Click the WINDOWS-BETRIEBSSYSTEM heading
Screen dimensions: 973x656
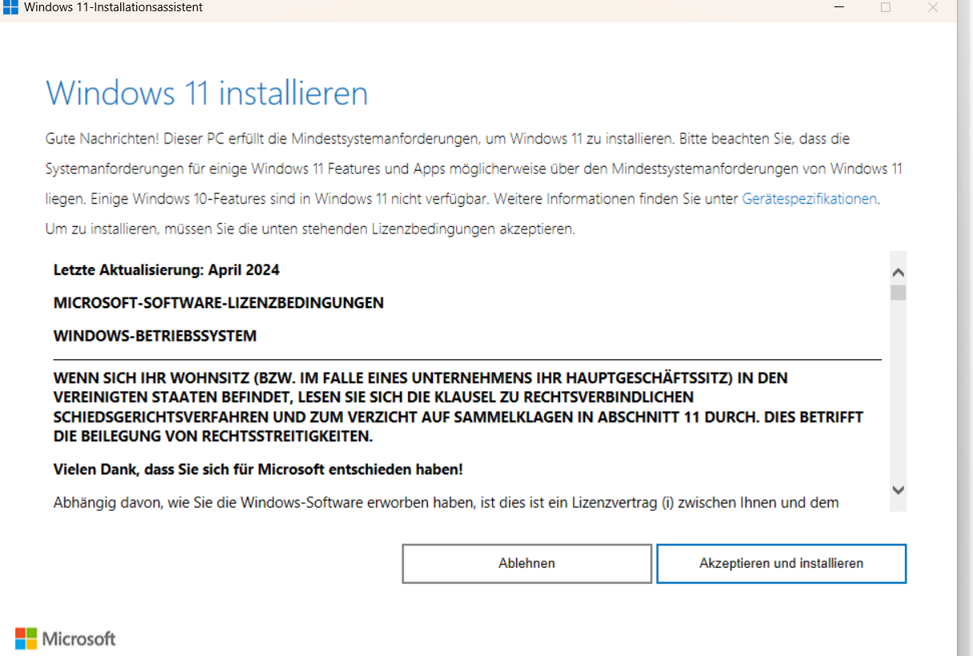click(155, 336)
